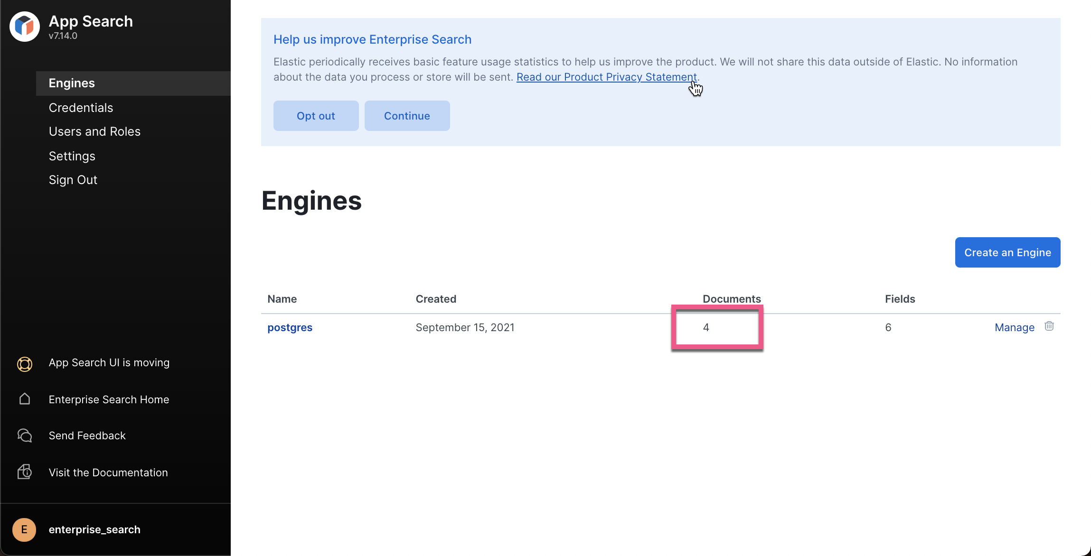Delete the postgres engine via the trash icon
1091x556 pixels.
pos(1049,326)
